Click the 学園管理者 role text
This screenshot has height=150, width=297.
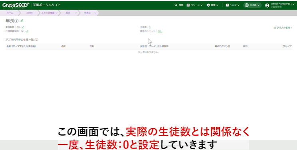point(276,7)
